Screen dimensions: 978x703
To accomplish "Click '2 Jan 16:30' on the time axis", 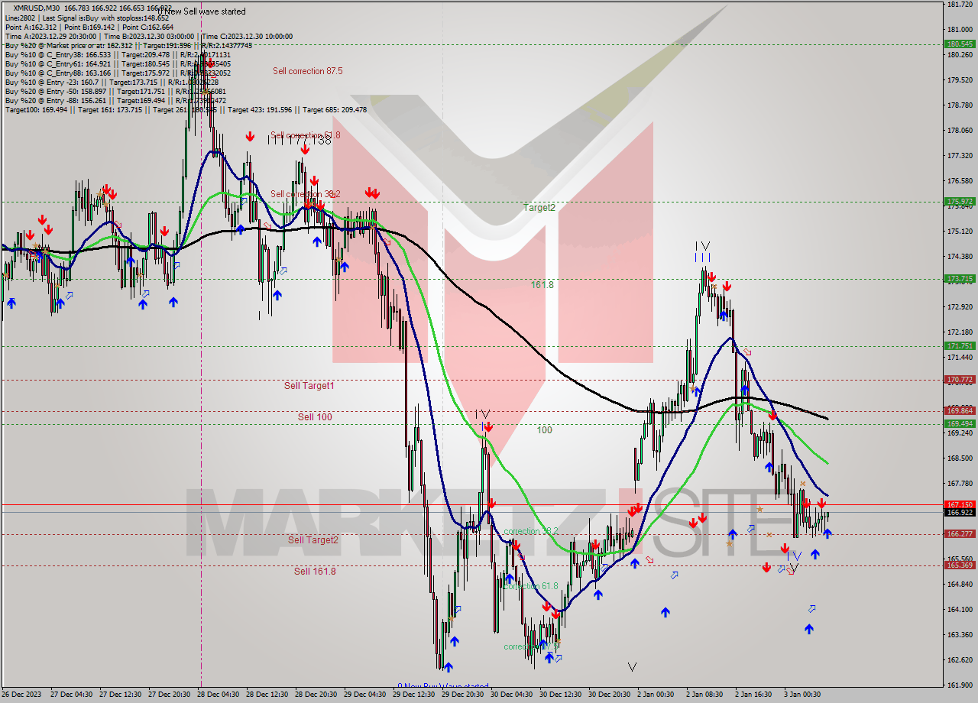I will (x=753, y=695).
